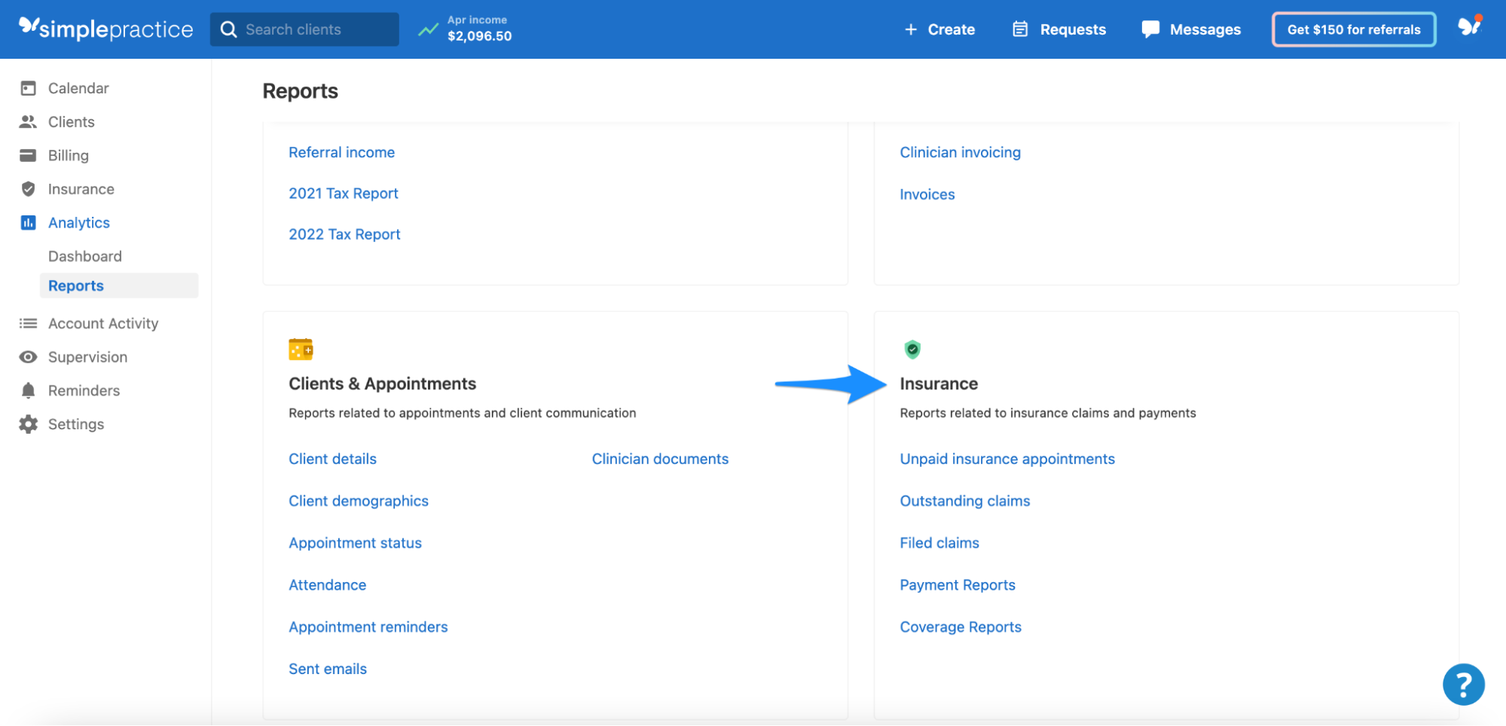Click the Billing card icon
1506x726 pixels.
tap(28, 155)
